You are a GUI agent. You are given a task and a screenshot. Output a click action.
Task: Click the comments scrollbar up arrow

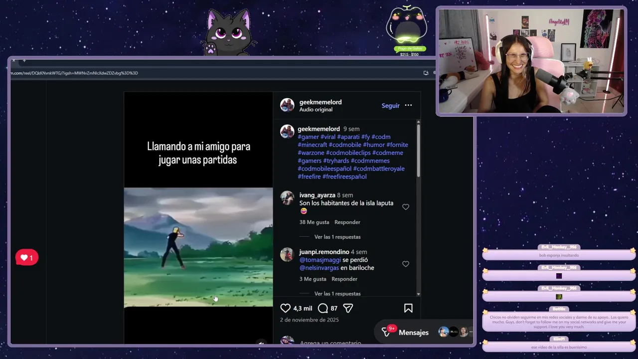point(418,122)
